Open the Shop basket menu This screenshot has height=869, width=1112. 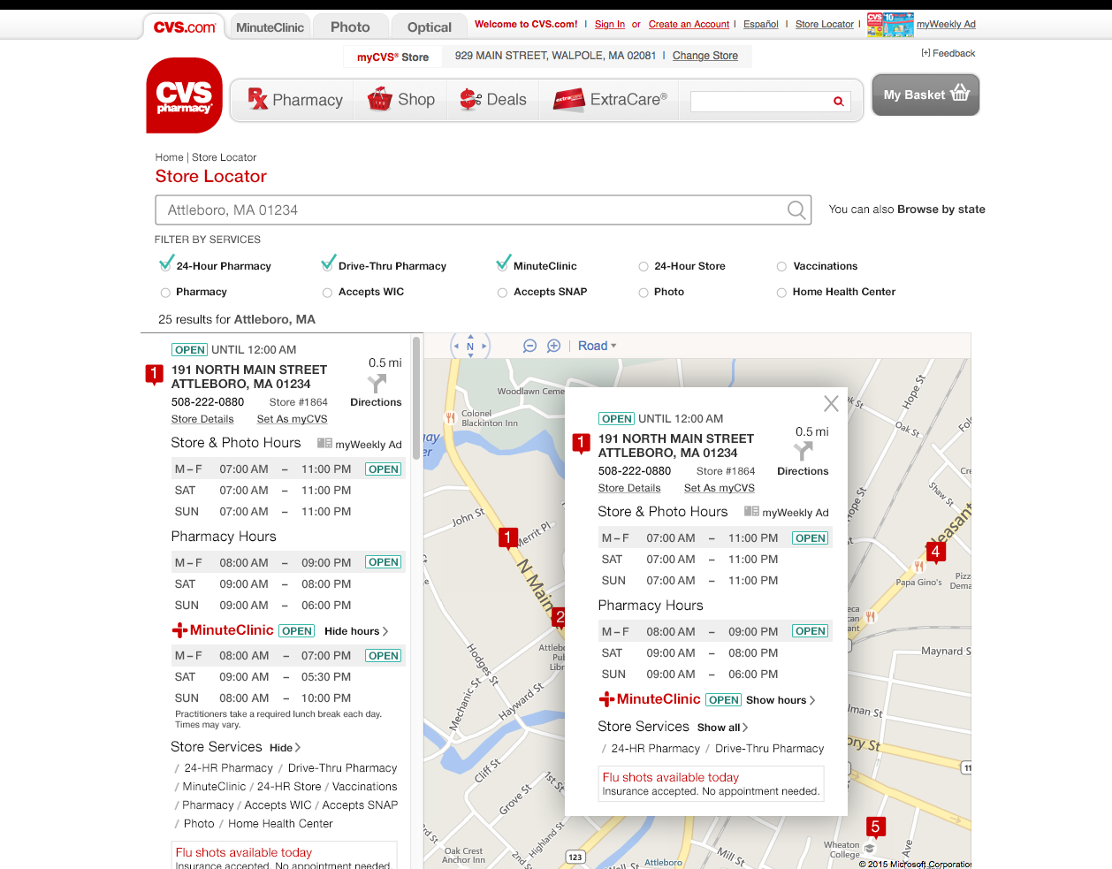pos(401,100)
